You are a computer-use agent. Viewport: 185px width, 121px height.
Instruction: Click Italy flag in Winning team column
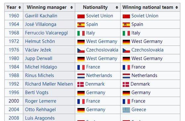click(x=126, y=33)
